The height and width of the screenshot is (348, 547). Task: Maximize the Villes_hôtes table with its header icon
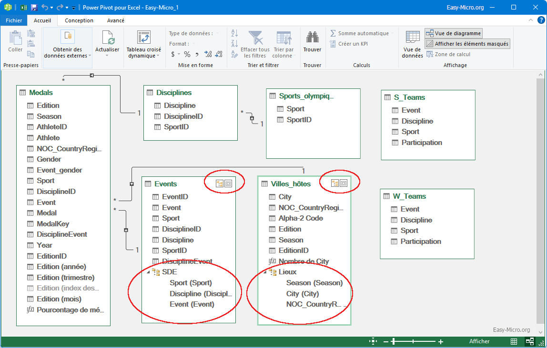tap(344, 183)
